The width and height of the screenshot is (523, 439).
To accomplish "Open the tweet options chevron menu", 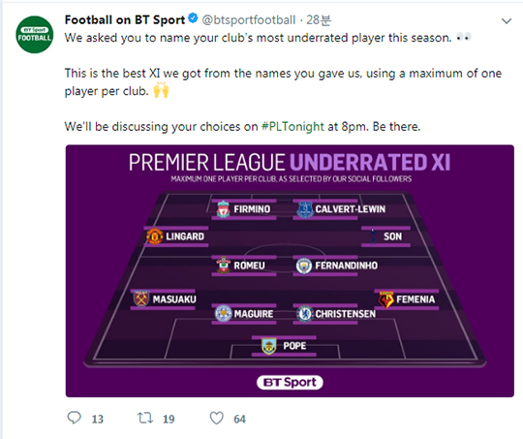I will point(507,21).
